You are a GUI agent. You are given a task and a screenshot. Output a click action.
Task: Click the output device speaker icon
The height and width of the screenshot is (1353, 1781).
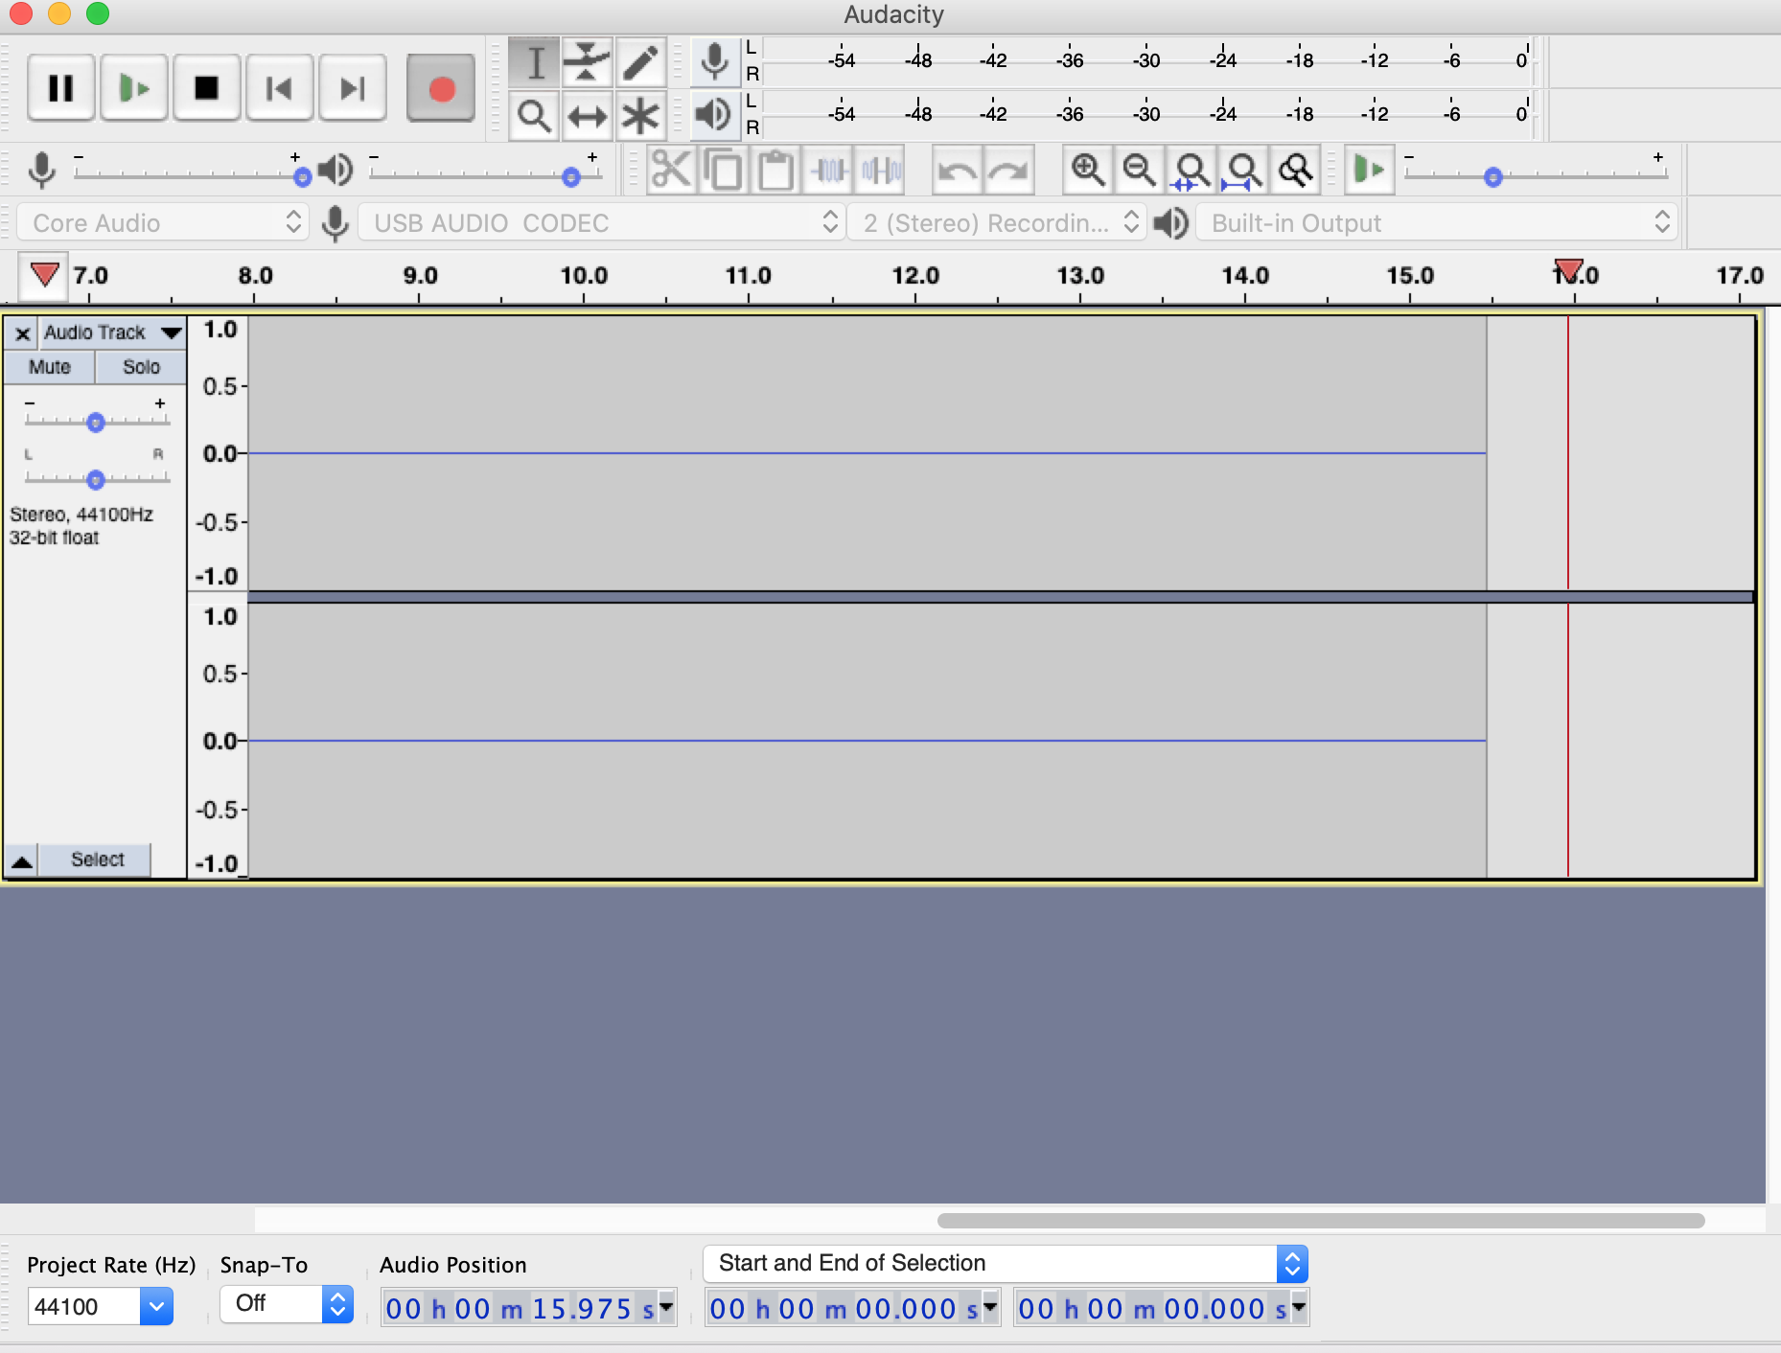tap(1170, 223)
